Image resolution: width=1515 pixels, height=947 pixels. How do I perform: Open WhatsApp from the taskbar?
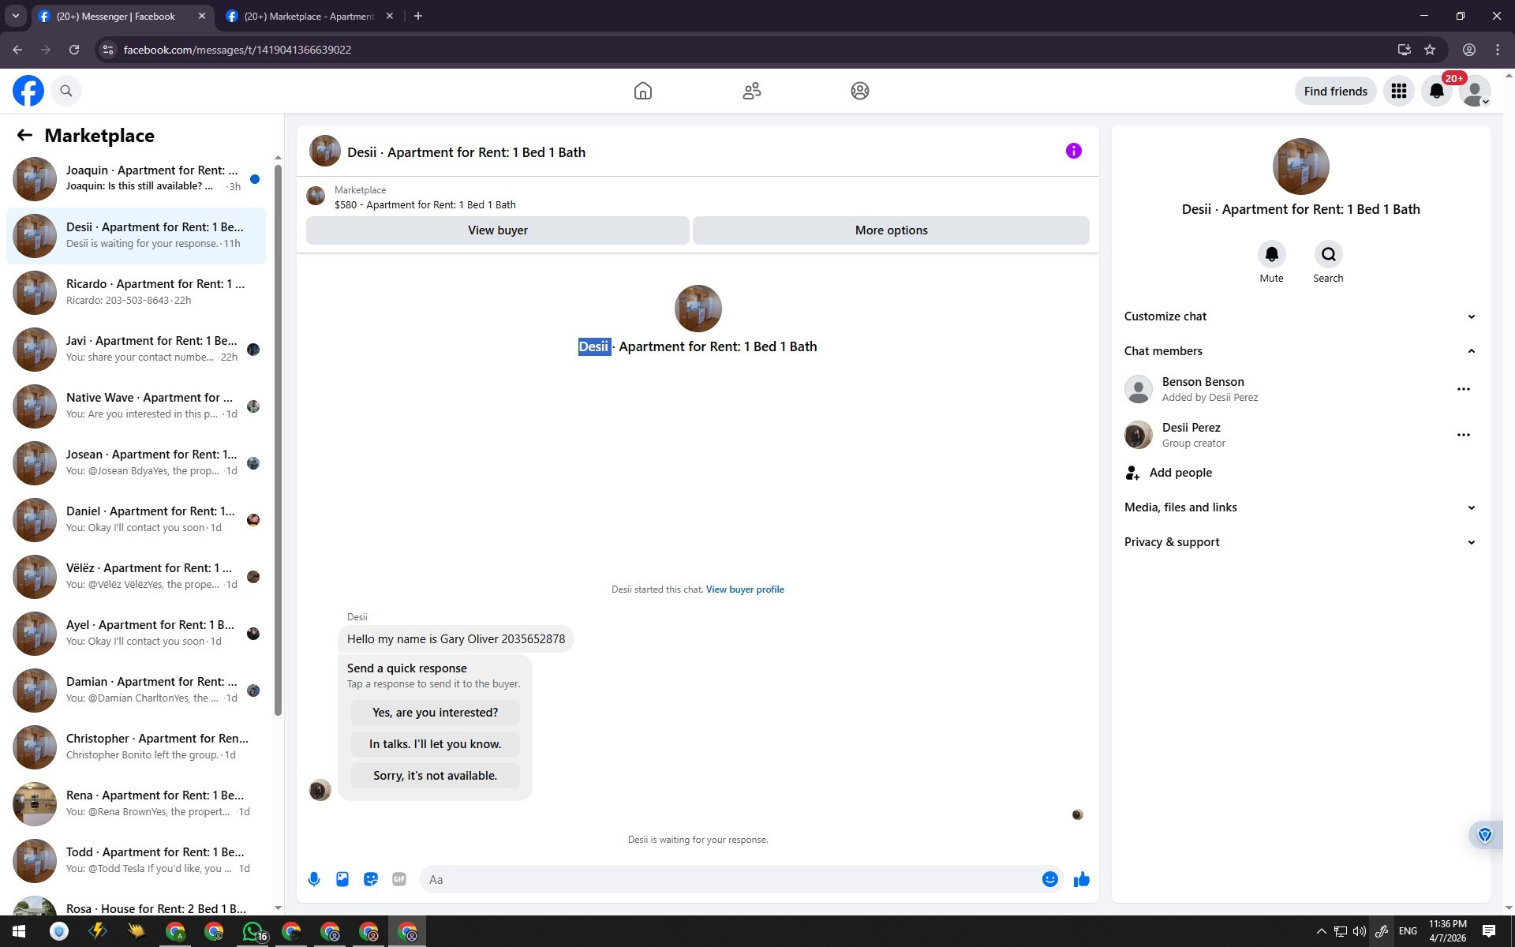pyautogui.click(x=252, y=931)
